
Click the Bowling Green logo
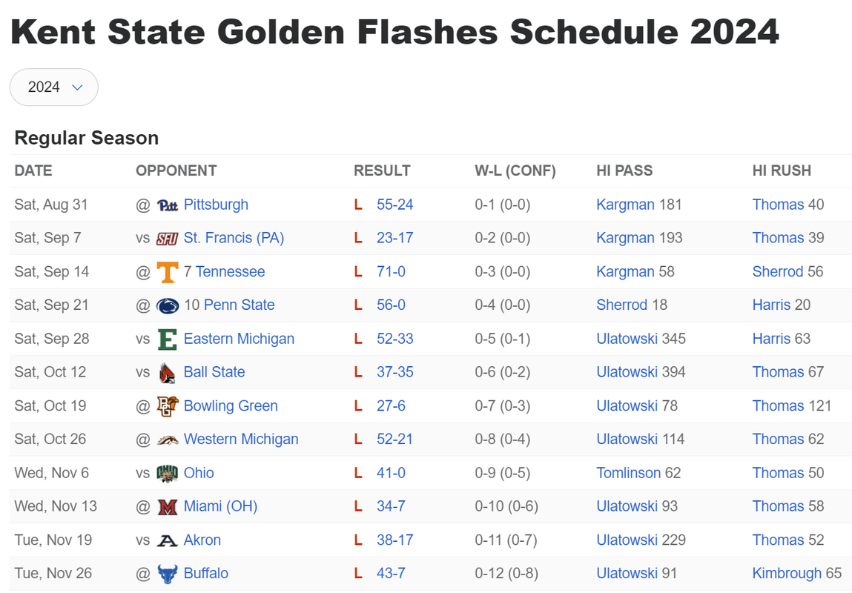point(168,406)
